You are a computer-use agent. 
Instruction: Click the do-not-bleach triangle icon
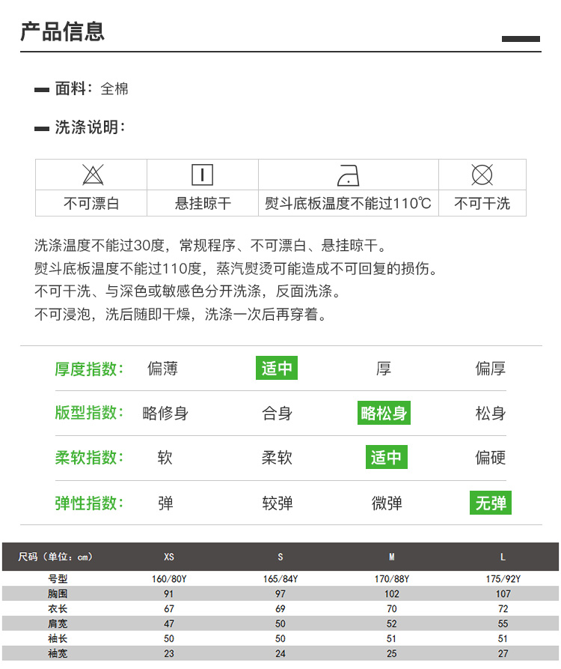[92, 175]
